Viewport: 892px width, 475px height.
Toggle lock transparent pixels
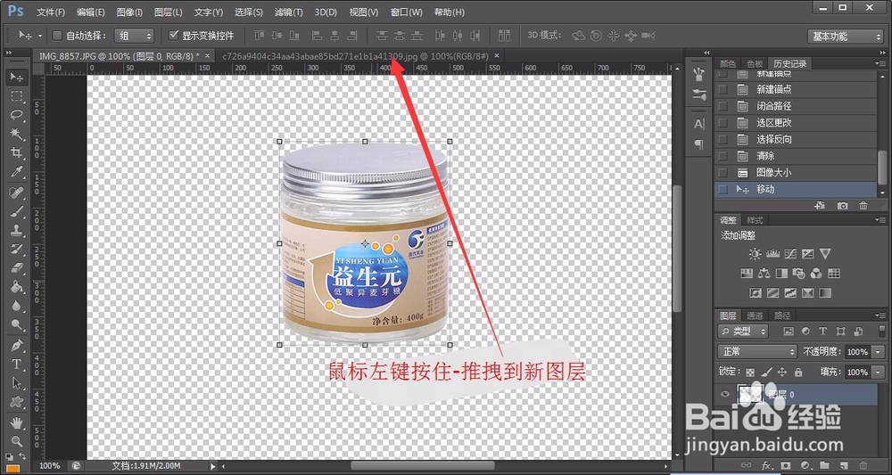(750, 373)
